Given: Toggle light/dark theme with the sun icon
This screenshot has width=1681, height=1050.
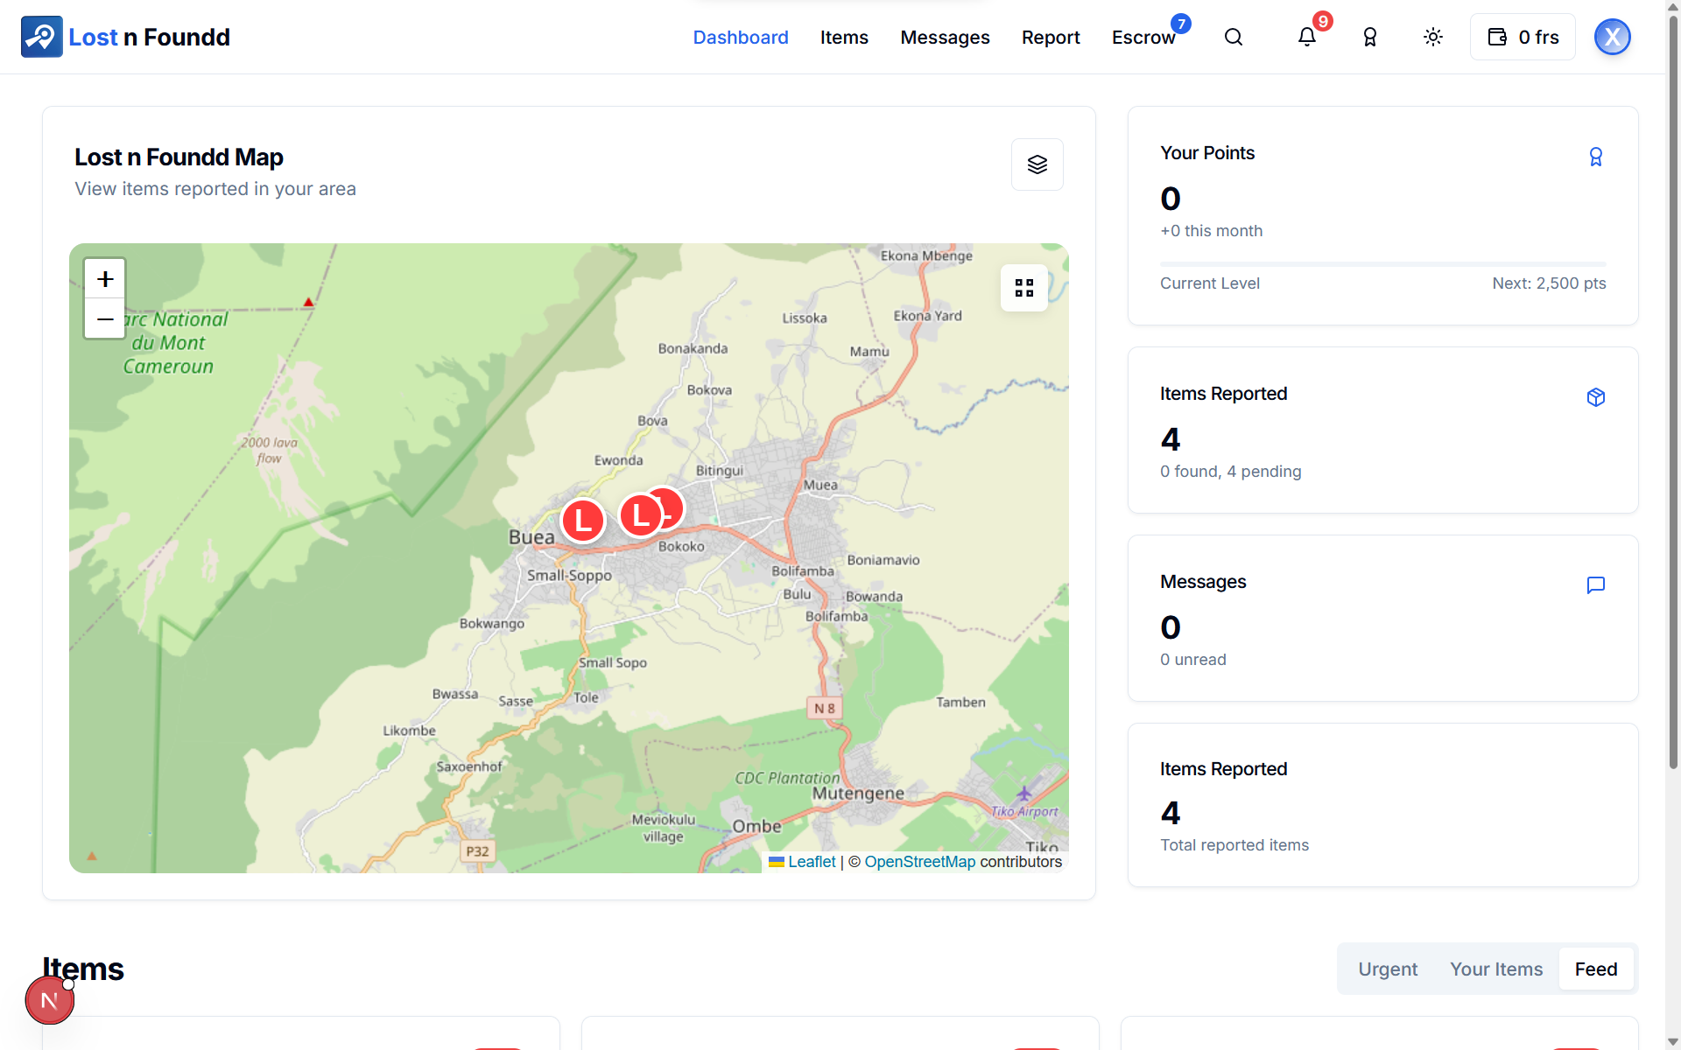Looking at the screenshot, I should click(x=1432, y=37).
